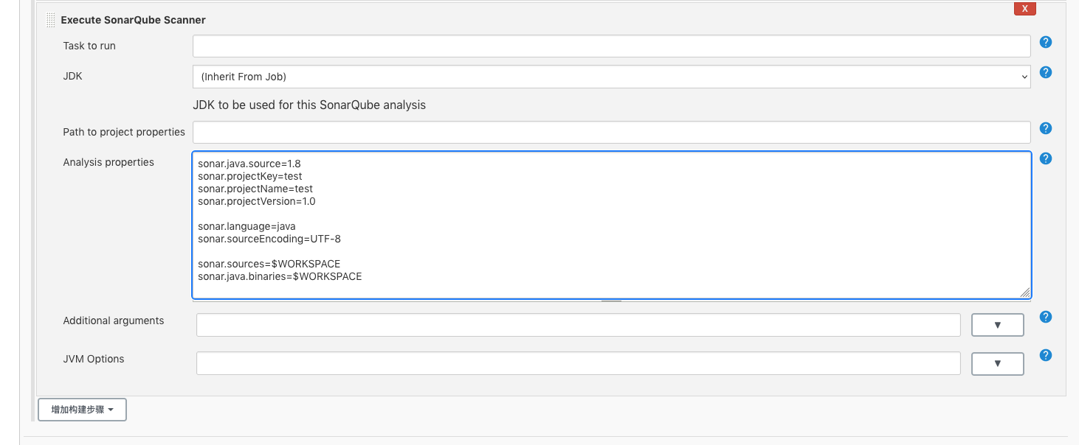1079x445 pixels.
Task: Place cursor on sonar.projectKey=test line
Action: 250,176
